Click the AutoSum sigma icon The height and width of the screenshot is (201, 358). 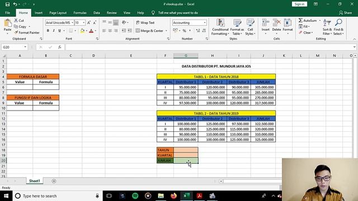(300, 21)
